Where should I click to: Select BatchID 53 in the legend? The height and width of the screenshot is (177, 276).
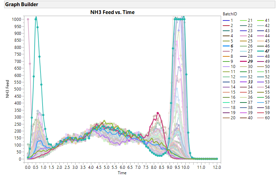263,82
